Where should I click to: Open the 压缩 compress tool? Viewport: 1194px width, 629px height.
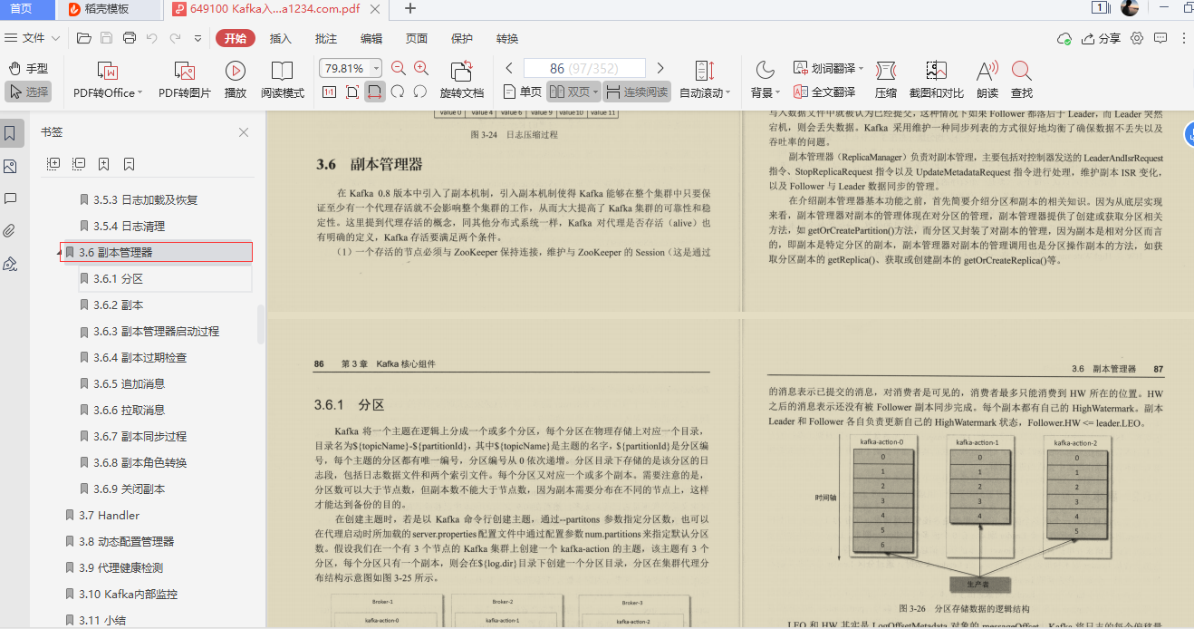click(886, 80)
